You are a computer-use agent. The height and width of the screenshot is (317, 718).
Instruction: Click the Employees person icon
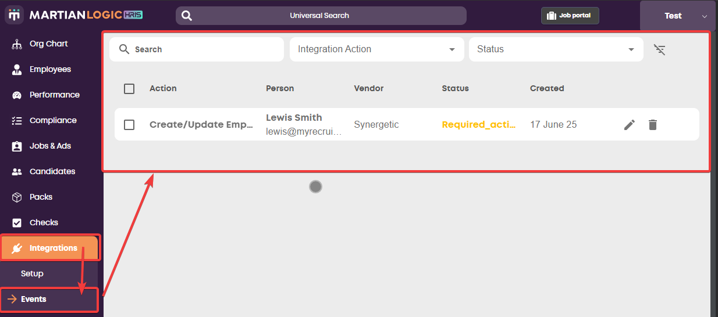(17, 70)
